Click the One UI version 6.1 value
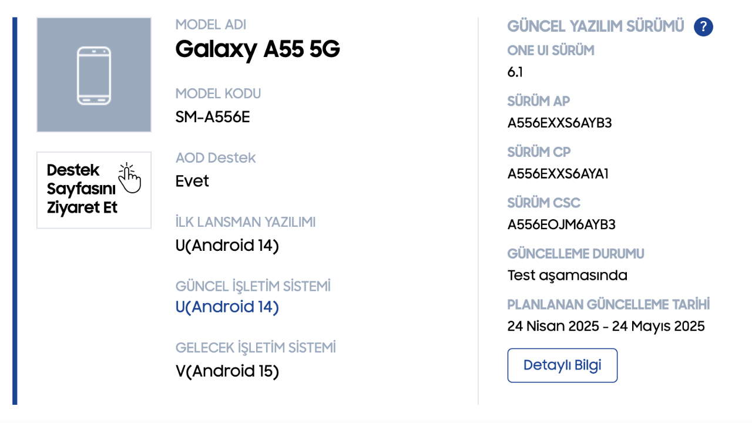The height and width of the screenshot is (423, 752). click(515, 72)
